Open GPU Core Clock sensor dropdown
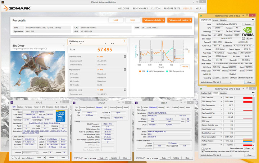This screenshot has width=259, height=163. click(221, 98)
